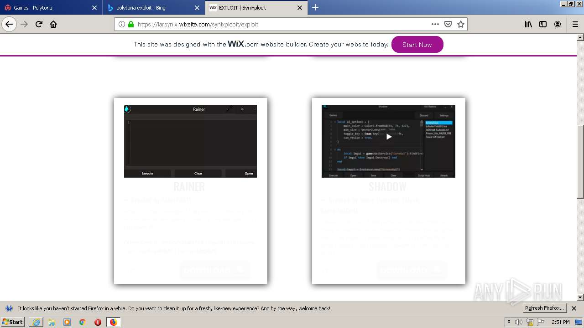Select the EXPLOIT | Synixplooit tab
This screenshot has width=584, height=328.
click(x=255, y=8)
